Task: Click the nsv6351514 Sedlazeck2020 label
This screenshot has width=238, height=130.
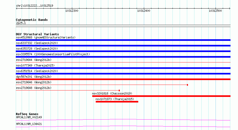Action: pyautogui.click(x=37, y=71)
